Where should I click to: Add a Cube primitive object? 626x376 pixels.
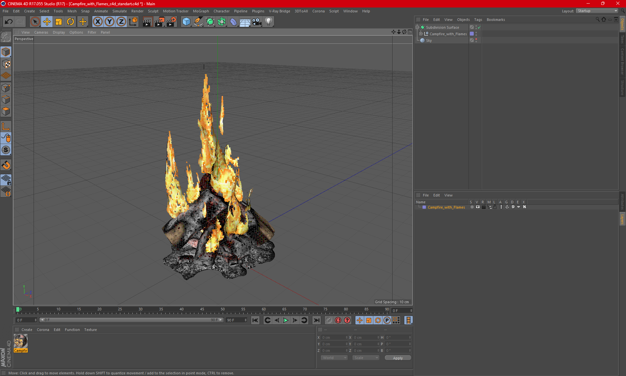click(186, 22)
